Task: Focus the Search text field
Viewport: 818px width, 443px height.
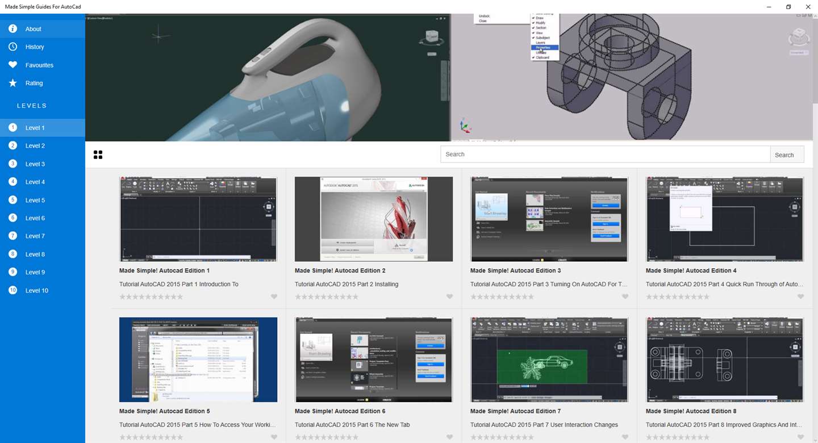Action: click(606, 154)
